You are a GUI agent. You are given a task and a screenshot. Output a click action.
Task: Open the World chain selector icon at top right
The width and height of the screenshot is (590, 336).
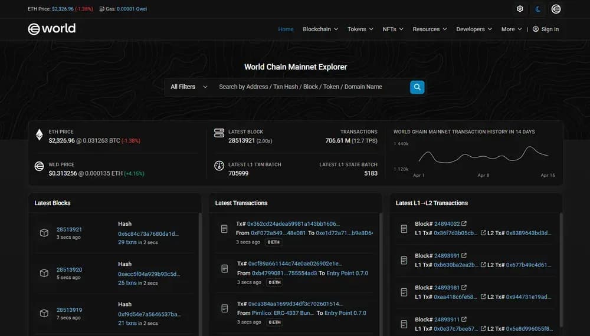(556, 9)
